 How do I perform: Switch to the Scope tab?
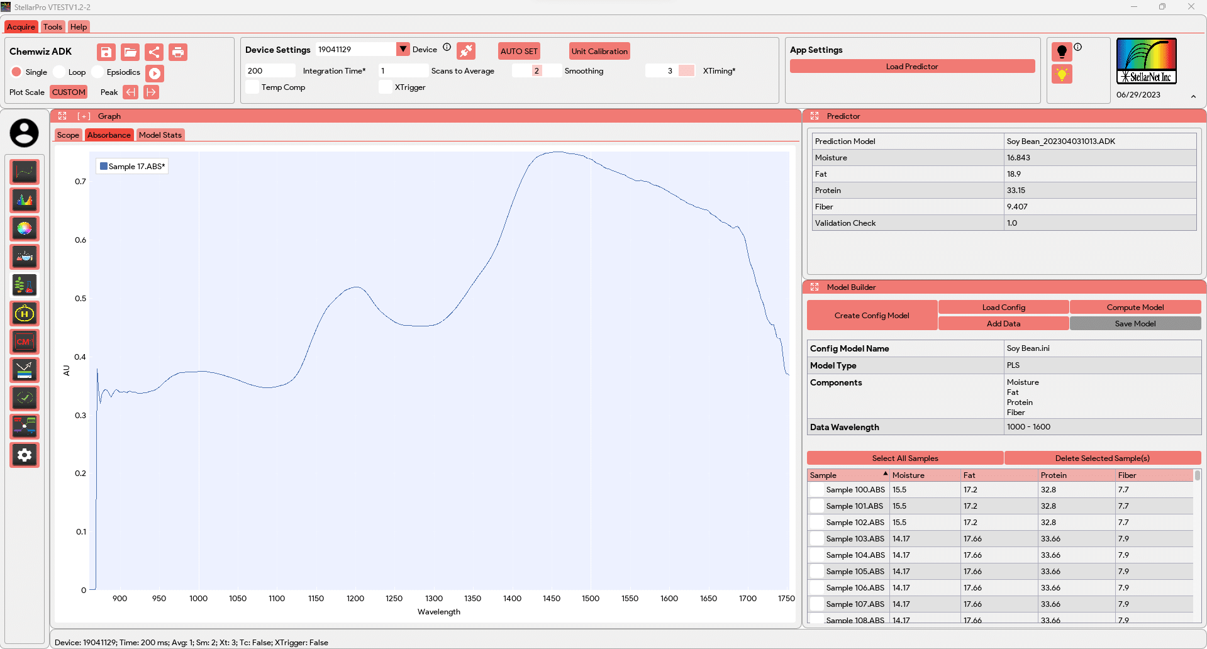coord(68,135)
